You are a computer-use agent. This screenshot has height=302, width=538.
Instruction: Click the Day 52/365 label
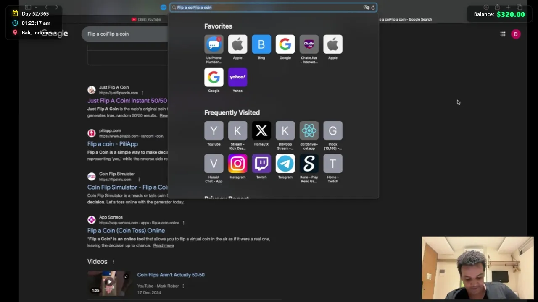click(x=35, y=13)
